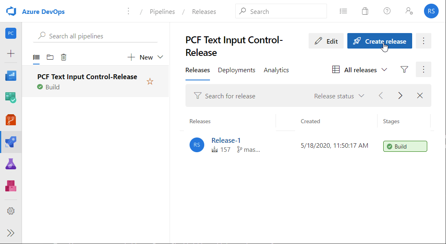This screenshot has height=244, width=446.
Task: Open the Artifacts sidebar icon
Action: coord(11,186)
